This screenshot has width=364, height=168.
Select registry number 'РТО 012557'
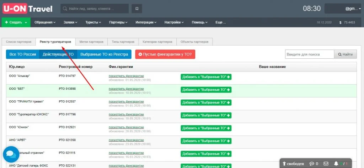(x=67, y=101)
